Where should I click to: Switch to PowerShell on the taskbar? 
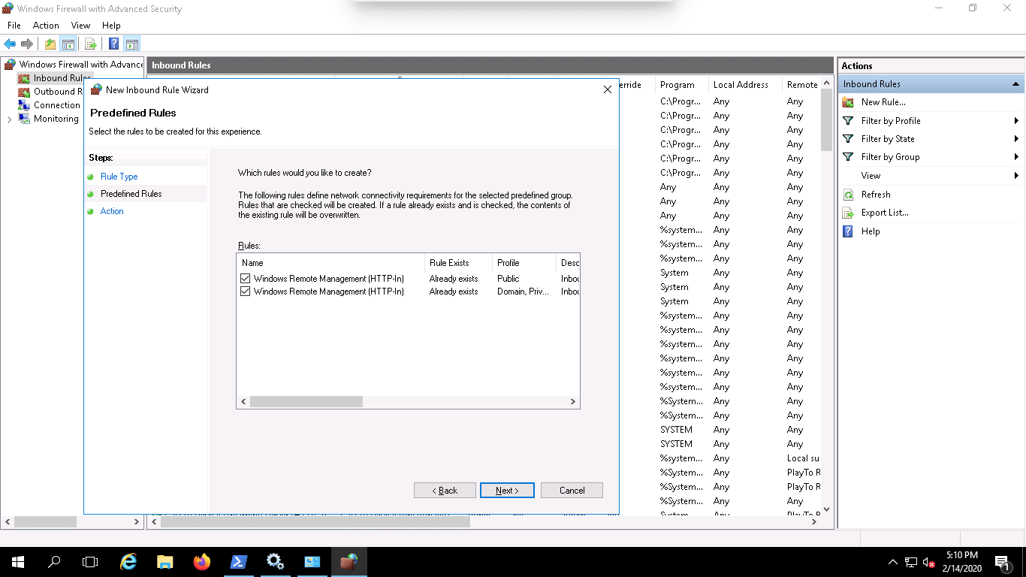pyautogui.click(x=239, y=562)
